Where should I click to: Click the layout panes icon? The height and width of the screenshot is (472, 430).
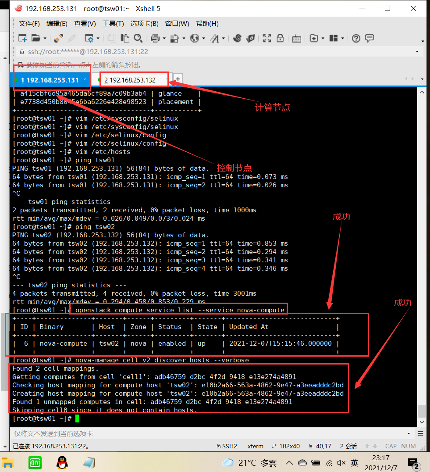(334, 38)
